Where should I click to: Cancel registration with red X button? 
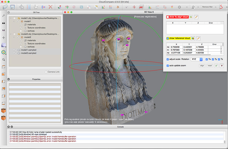222,66
